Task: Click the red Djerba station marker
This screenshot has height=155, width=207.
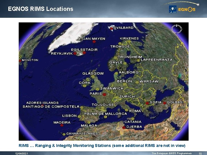Action: [124, 127]
